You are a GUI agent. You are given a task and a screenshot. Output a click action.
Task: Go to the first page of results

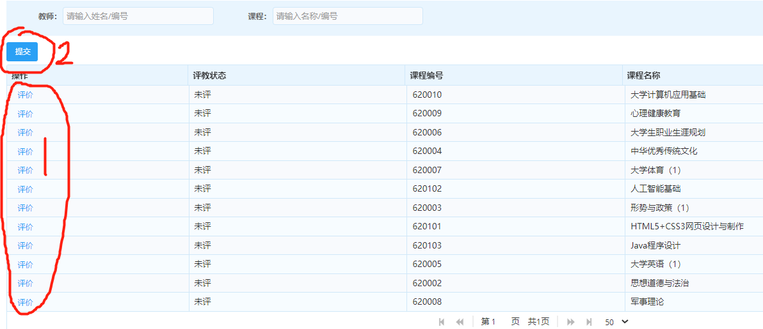point(442,322)
